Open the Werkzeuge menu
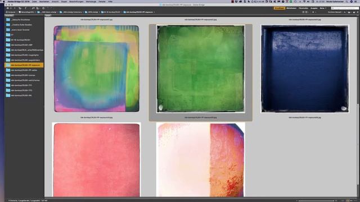Screen dimensions: 360x202 pos(91,1)
